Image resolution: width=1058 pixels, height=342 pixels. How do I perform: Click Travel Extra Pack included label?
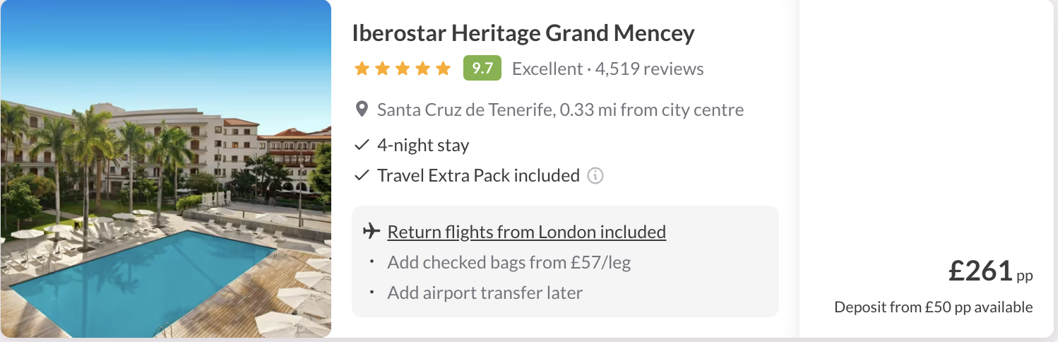point(478,175)
